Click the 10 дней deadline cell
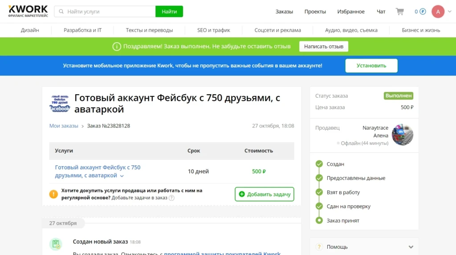The image size is (456, 255). click(x=198, y=171)
